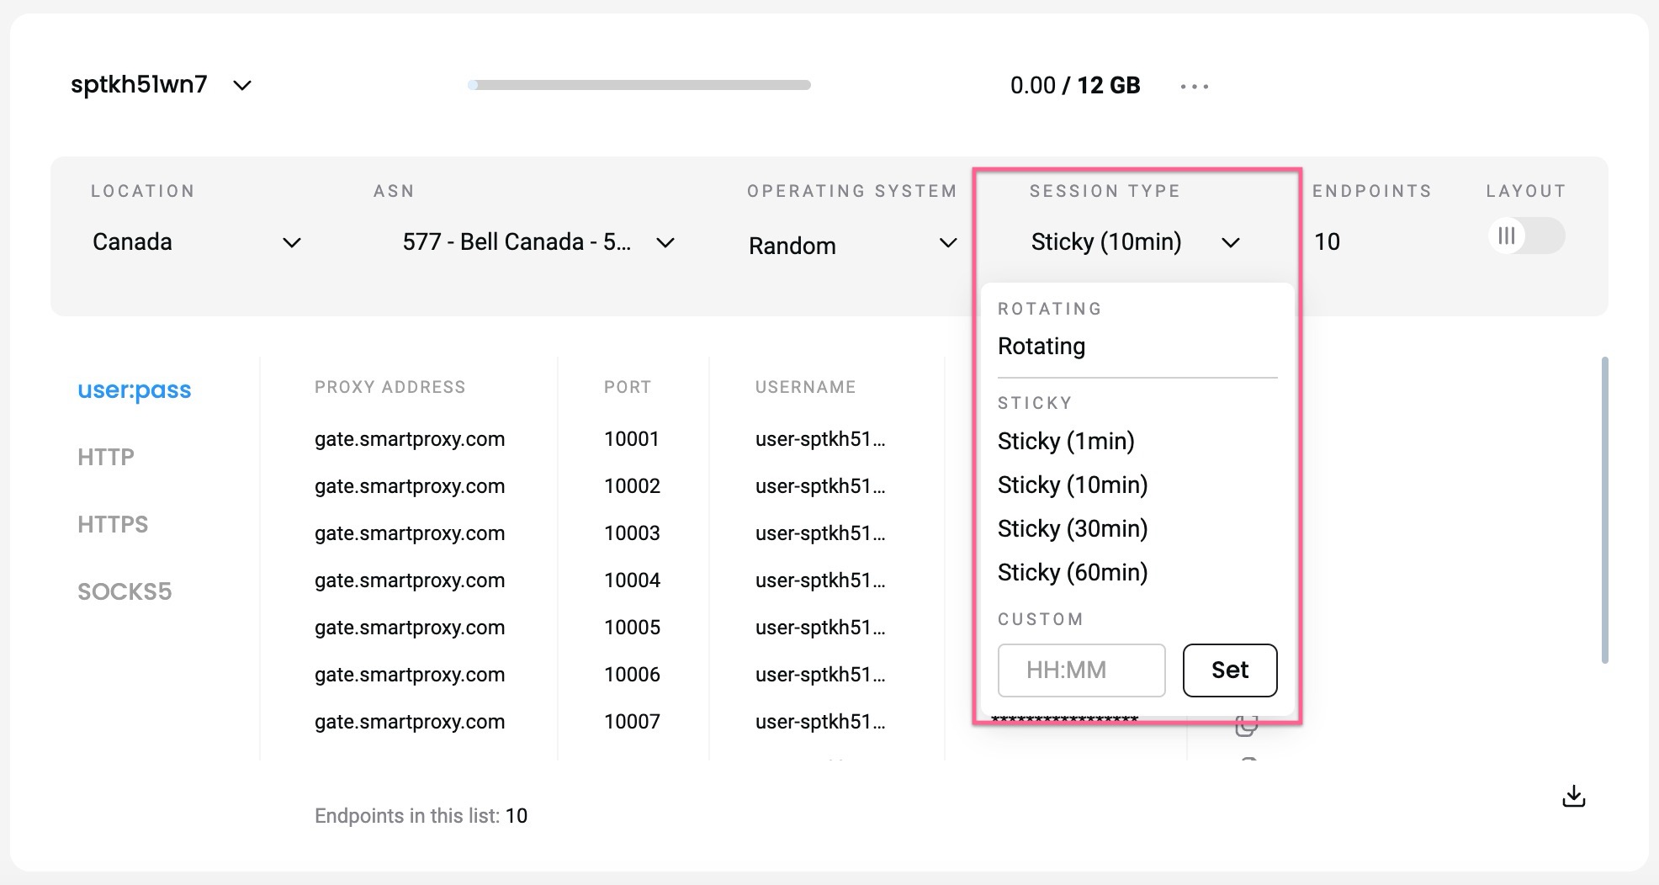This screenshot has height=885, width=1659.
Task: Click port 10005 cell
Action: [x=632, y=628]
